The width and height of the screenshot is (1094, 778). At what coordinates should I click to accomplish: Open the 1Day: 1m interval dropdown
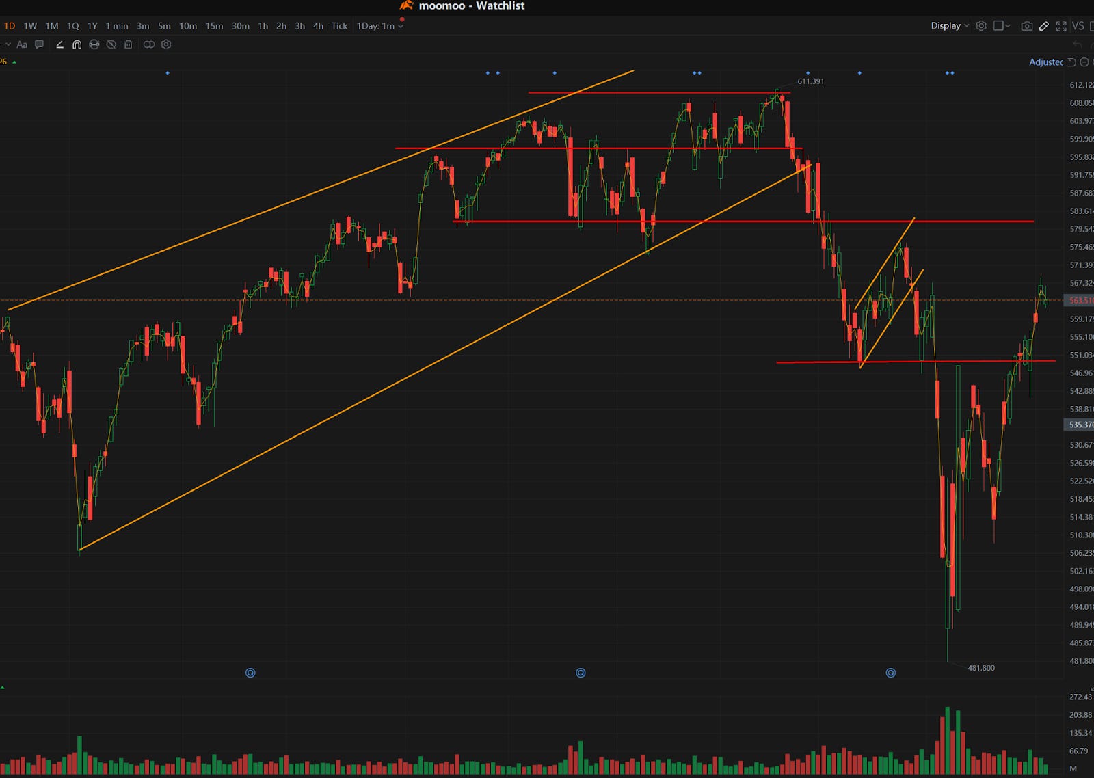pos(380,26)
